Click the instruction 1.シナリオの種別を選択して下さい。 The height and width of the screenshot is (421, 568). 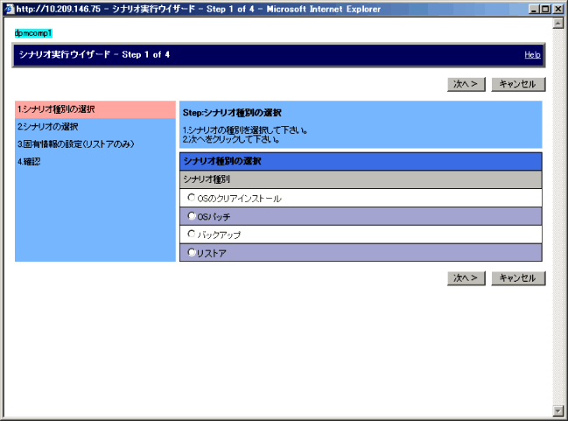pos(245,130)
